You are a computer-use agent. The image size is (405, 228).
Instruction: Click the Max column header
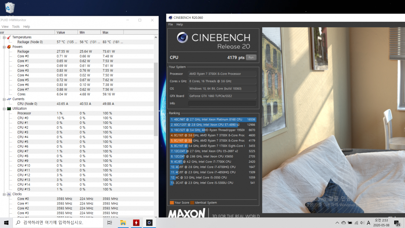pyautogui.click(x=112, y=32)
